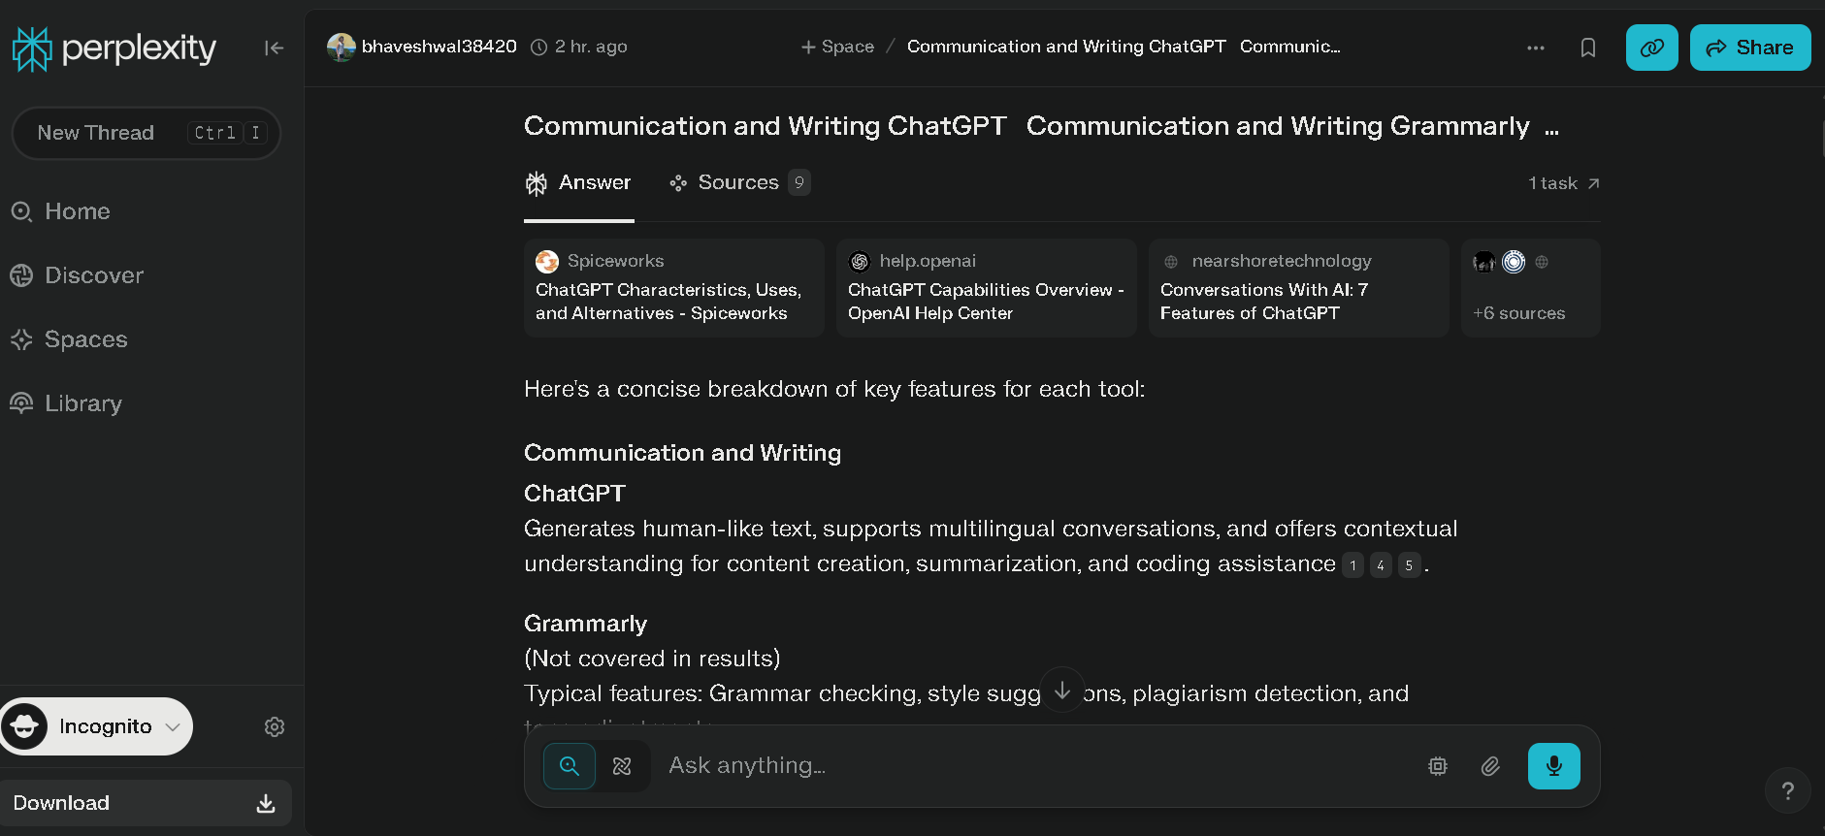Open the 1 task link

tap(1563, 183)
